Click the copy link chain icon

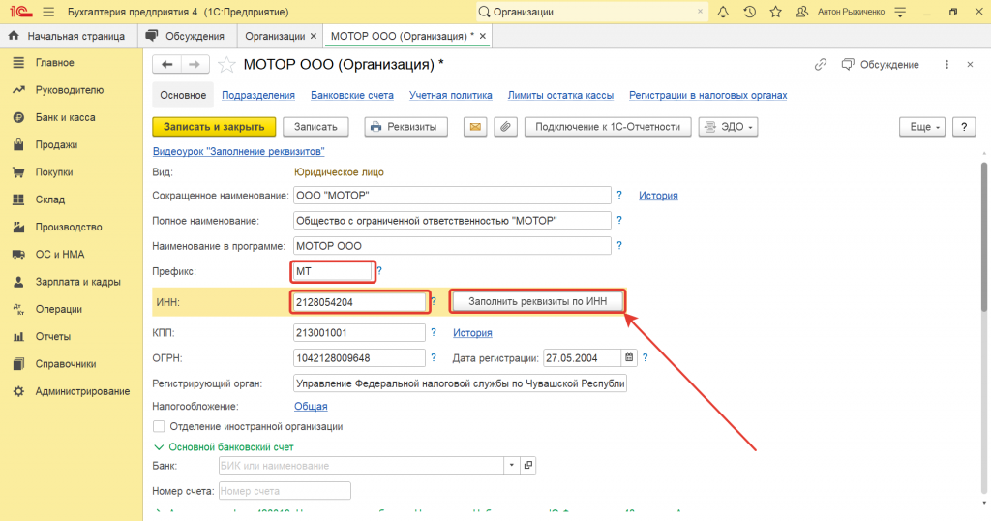(821, 65)
